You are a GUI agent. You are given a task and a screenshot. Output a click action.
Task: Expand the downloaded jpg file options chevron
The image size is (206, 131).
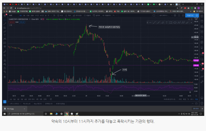[25, 109]
